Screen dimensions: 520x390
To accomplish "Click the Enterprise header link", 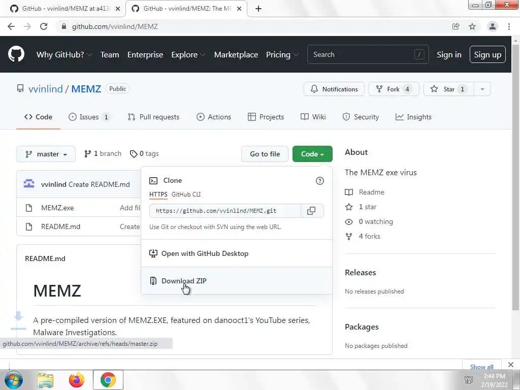I will 145,55.
